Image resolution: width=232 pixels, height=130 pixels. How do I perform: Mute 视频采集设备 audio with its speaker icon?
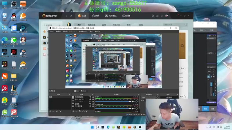point(133,109)
